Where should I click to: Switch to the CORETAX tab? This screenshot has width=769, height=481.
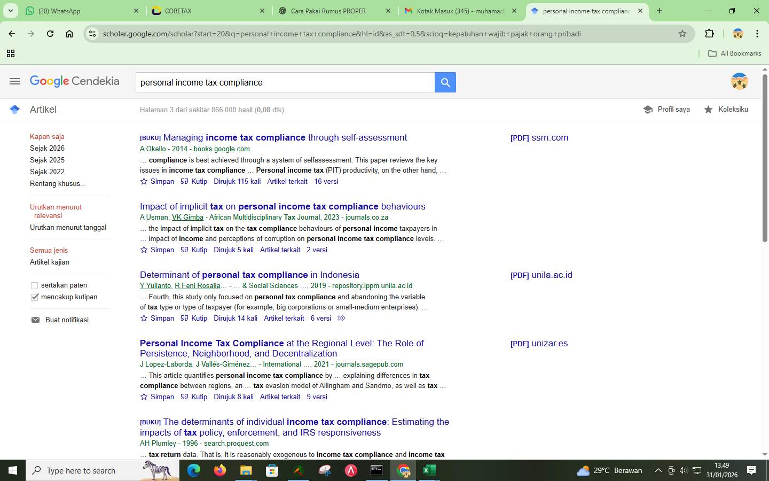click(x=207, y=11)
